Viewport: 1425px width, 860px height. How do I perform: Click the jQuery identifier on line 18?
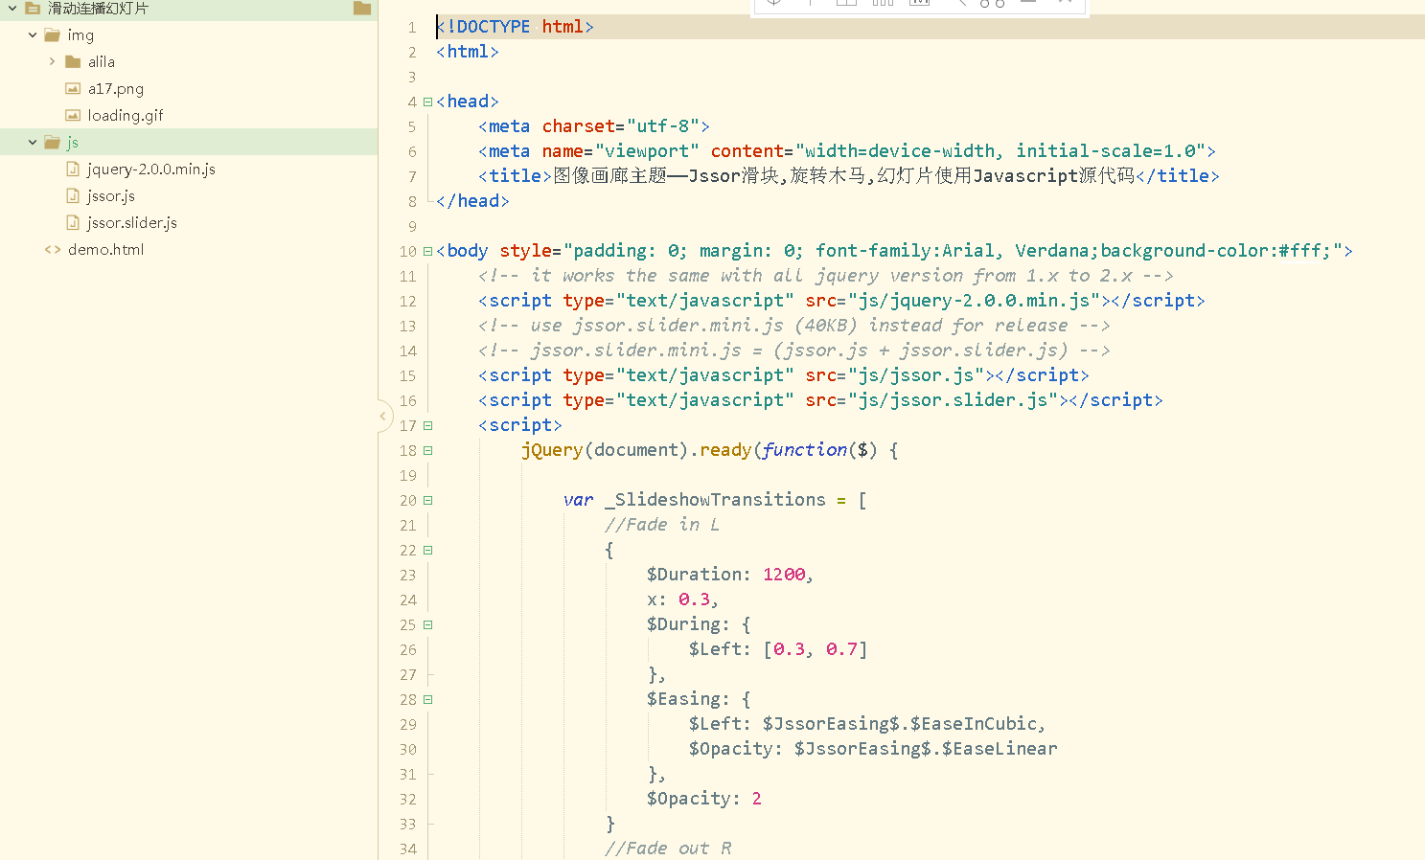[552, 450]
